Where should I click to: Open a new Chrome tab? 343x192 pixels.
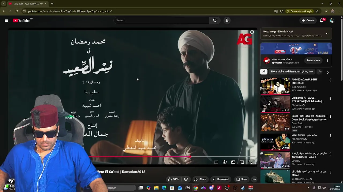(52, 4)
